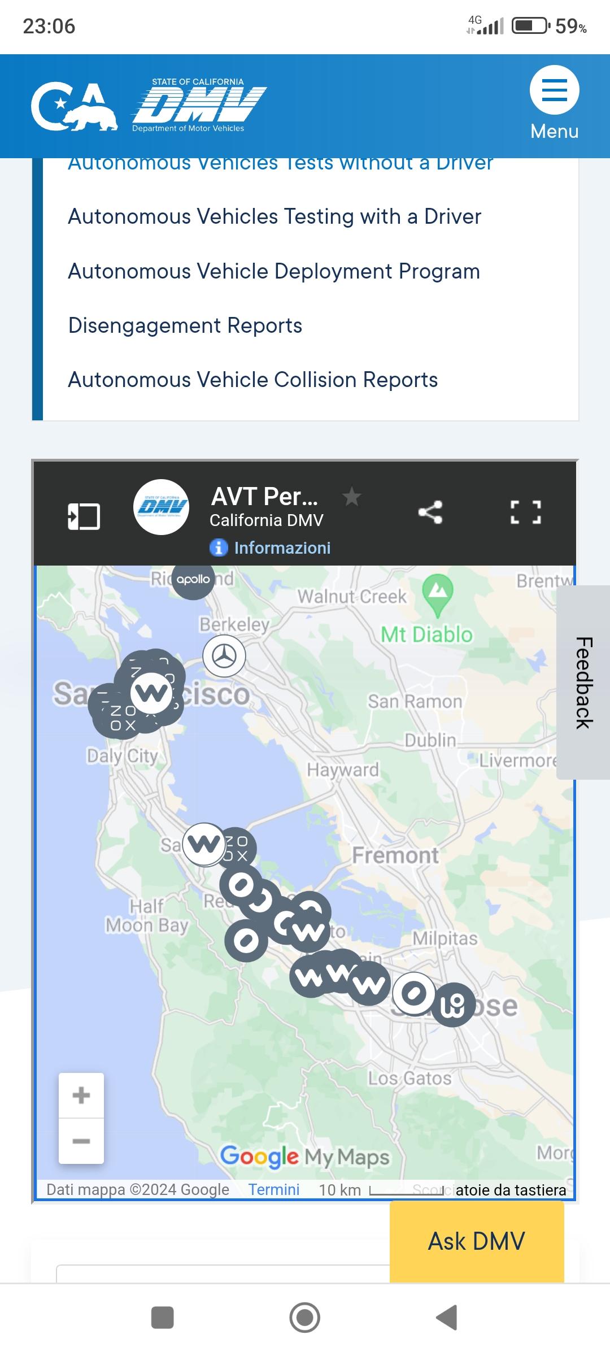Open the Feedback side tab
Viewport: 610px width, 1356px height.
point(583,683)
